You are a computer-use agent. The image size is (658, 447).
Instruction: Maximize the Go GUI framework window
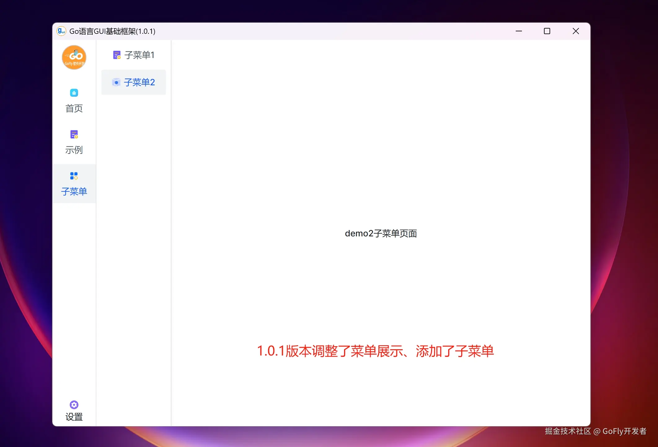[547, 31]
